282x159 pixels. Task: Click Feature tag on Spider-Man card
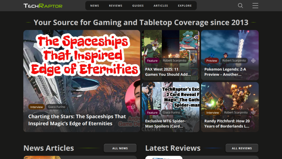click(152, 112)
